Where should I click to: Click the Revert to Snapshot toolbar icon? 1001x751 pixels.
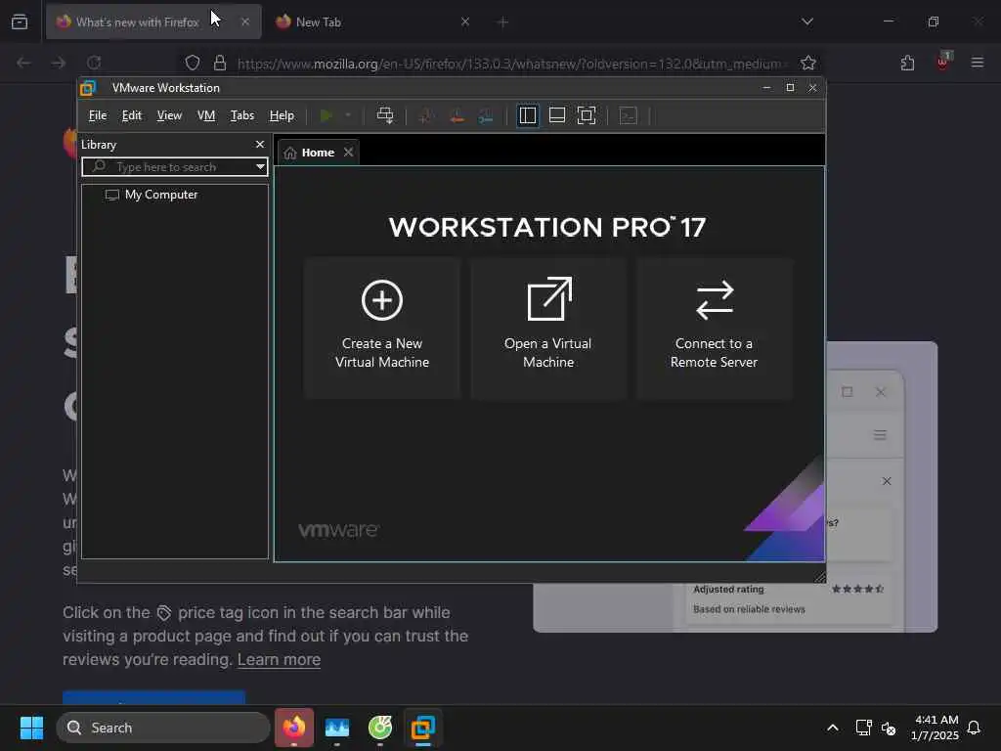(x=457, y=115)
